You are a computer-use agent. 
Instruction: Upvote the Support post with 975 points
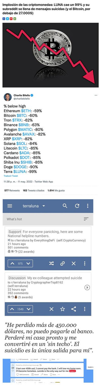click(12, 263)
